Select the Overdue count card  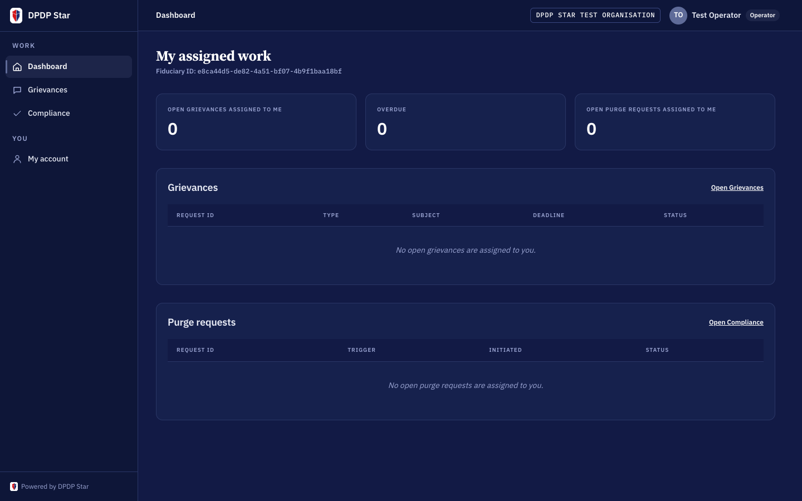tap(466, 122)
